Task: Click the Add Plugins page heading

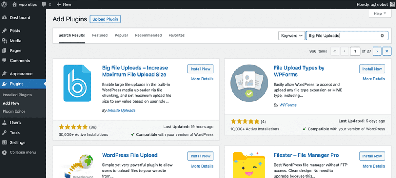Action: pos(70,19)
